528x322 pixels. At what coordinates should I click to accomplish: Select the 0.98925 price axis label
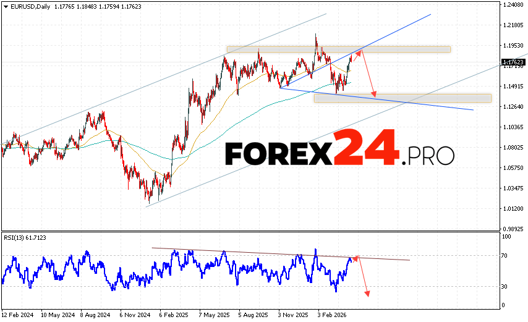pos(513,229)
